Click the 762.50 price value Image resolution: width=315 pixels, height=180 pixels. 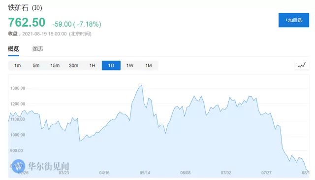coord(27,22)
